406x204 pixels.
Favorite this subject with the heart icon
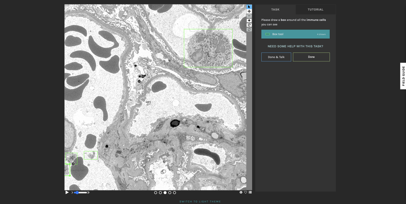(x=245, y=192)
